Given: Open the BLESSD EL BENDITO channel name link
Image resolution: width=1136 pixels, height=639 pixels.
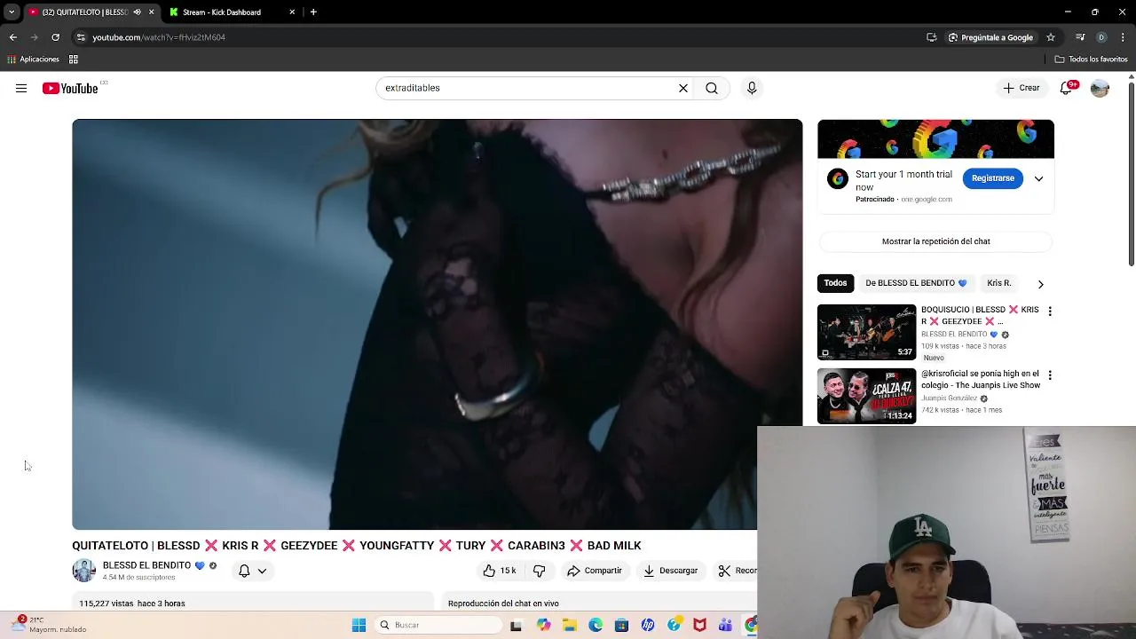Looking at the screenshot, I should pos(146,565).
